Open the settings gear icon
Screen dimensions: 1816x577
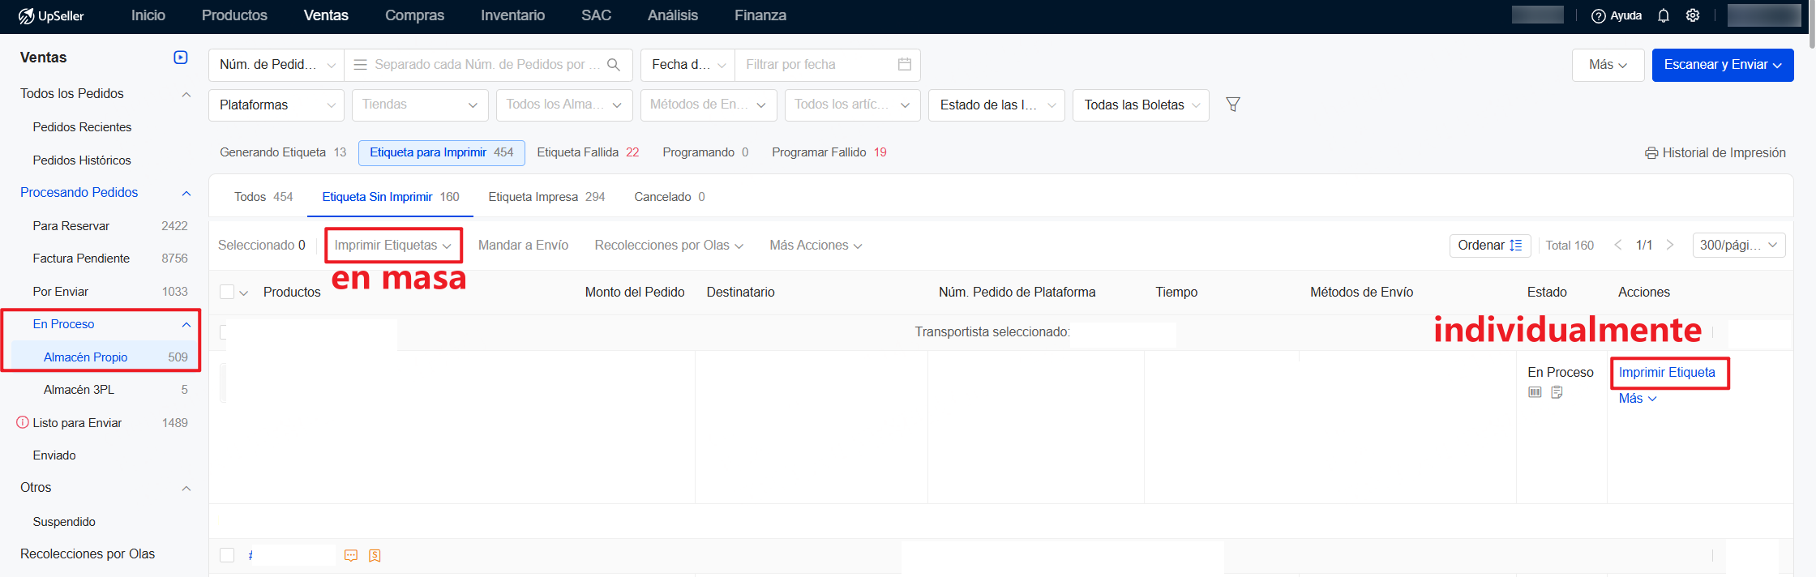click(1693, 15)
